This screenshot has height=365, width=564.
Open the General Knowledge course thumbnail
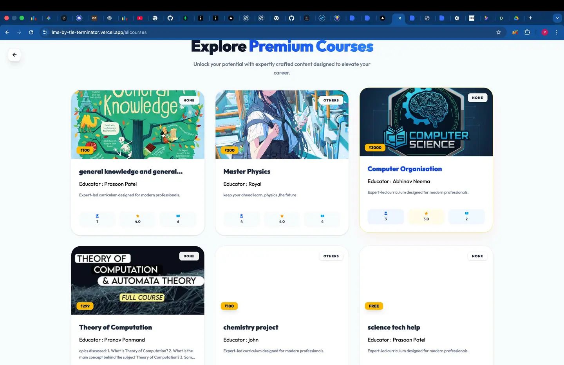(x=138, y=125)
